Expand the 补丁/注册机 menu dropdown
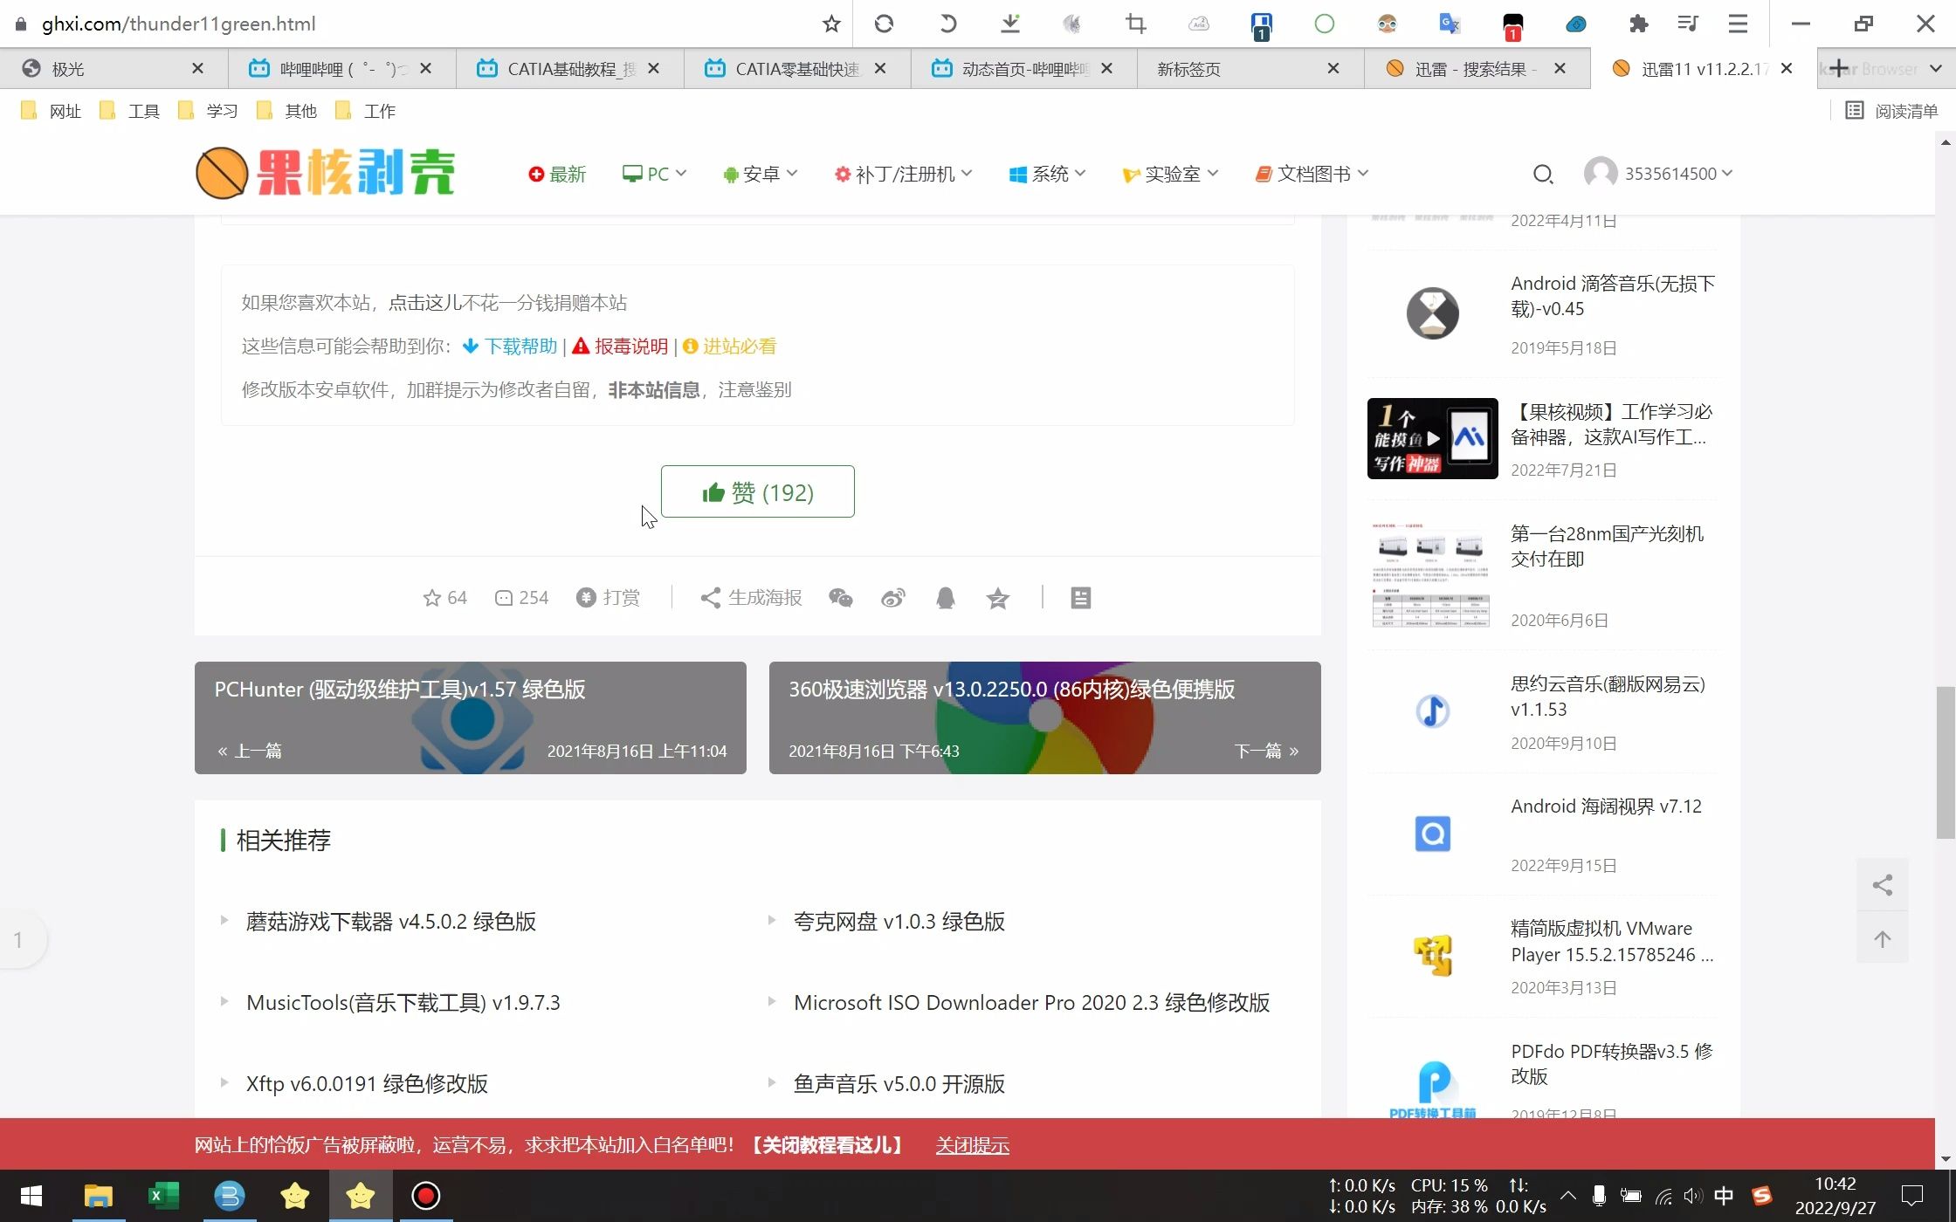 [x=903, y=174]
